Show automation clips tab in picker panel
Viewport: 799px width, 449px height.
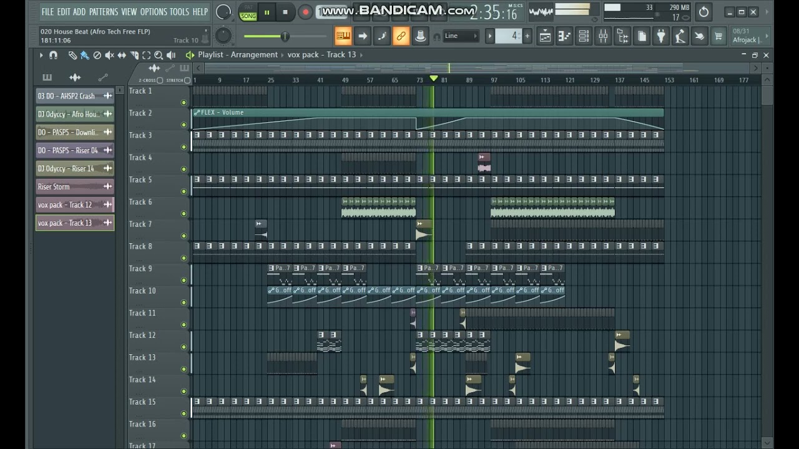(103, 77)
